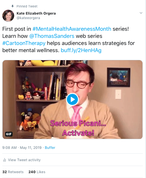This screenshot has width=146, height=178.
Task: Click the pushpin icon beside Pinned Tweet
Action: click(x=13, y=6)
